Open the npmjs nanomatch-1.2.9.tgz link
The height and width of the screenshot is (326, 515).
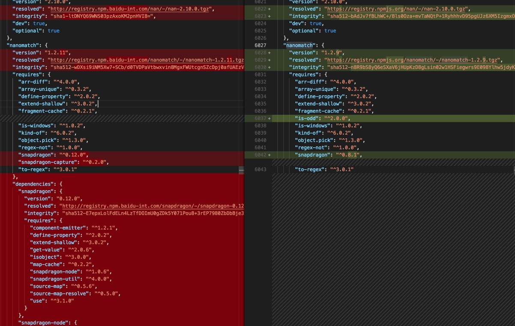tap(411, 60)
